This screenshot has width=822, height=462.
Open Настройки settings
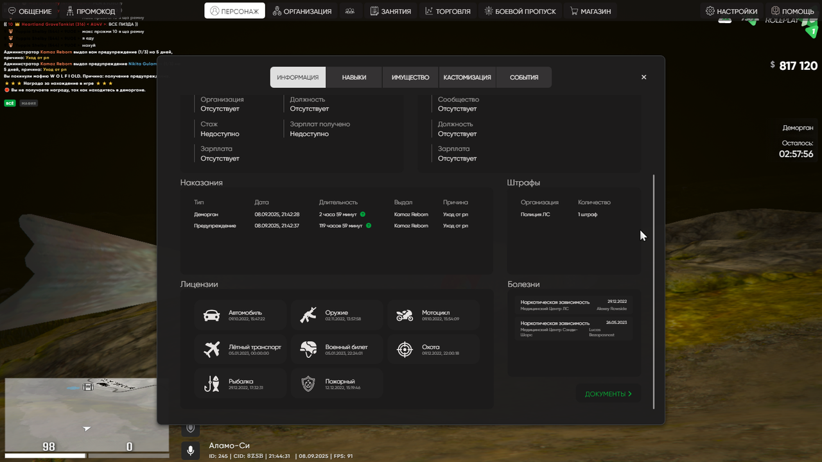pos(731,11)
